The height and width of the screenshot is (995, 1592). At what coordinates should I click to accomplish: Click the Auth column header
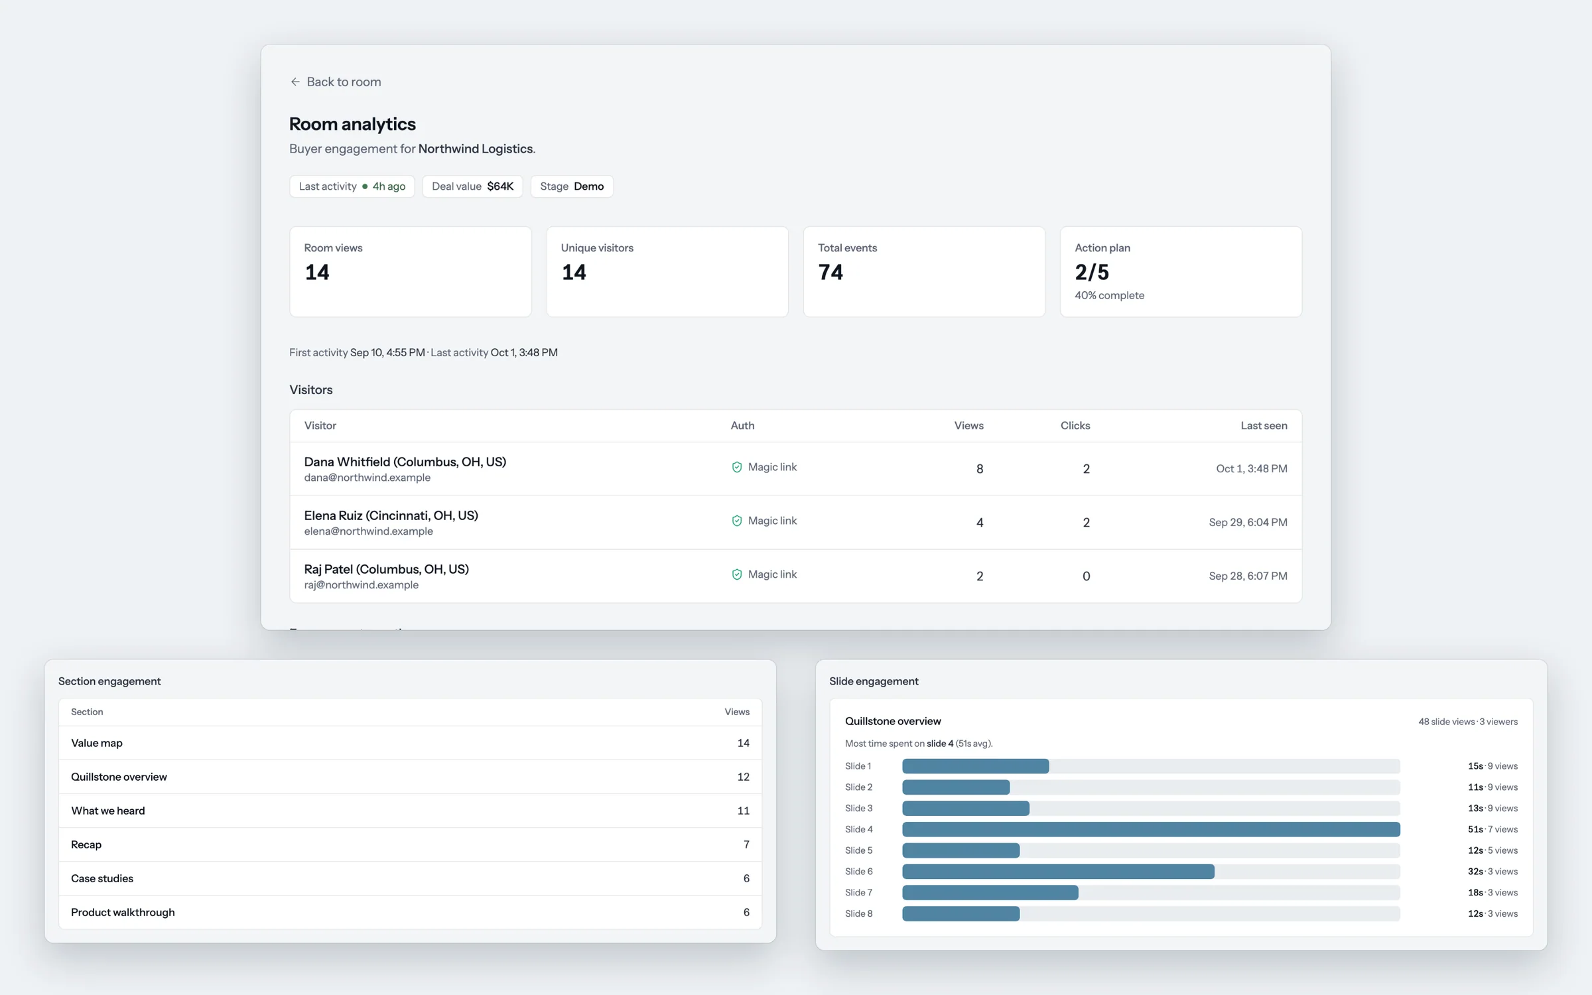(x=742, y=426)
